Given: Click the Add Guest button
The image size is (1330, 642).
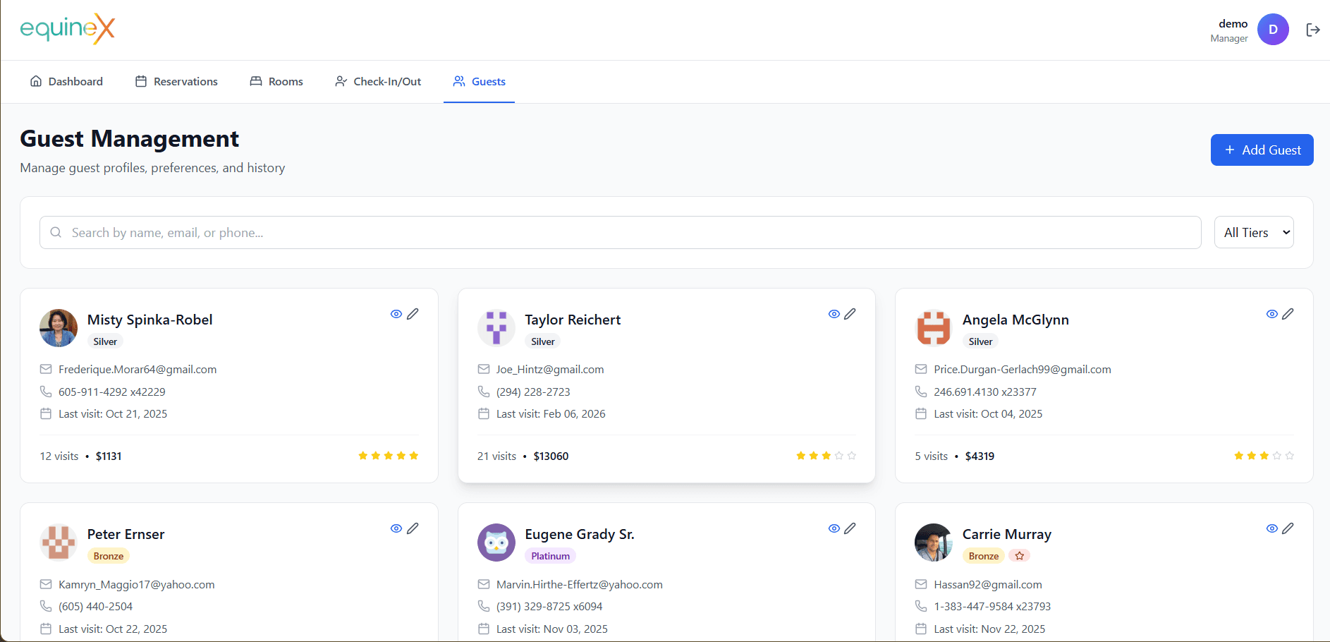Looking at the screenshot, I should click(x=1262, y=150).
